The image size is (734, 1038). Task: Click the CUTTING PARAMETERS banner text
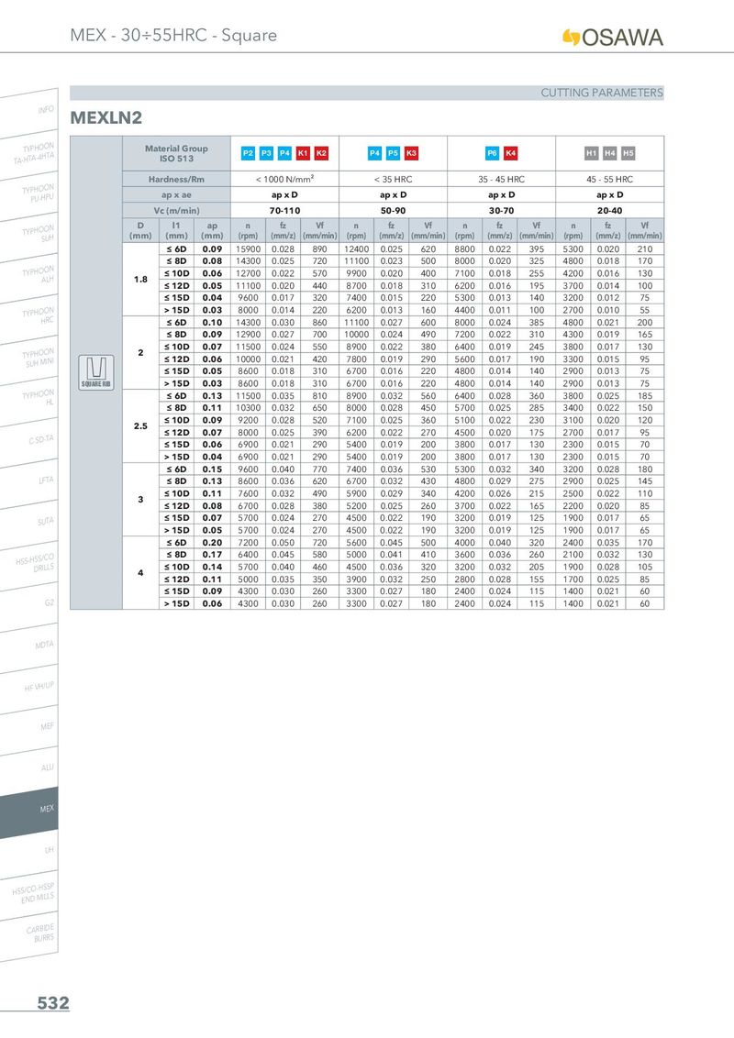[x=602, y=93]
